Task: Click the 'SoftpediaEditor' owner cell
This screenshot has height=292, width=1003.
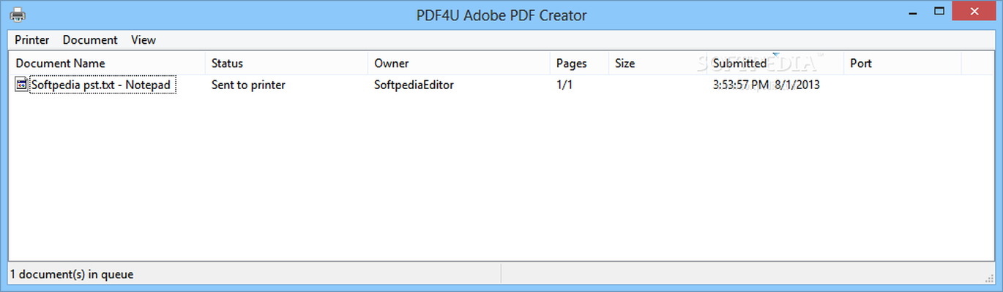Action: click(x=414, y=85)
